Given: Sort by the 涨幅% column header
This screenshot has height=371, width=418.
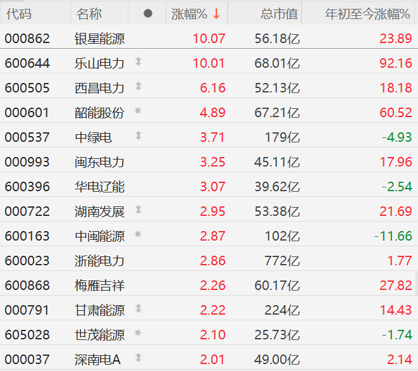Looking at the screenshot, I should click(x=189, y=14).
